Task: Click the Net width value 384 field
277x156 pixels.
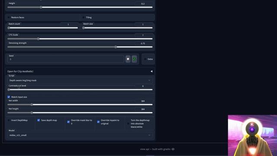Action: [143, 101]
